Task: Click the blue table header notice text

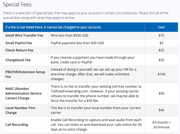Action: point(53,27)
